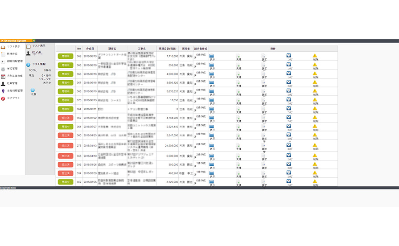399x246 pixels.
Task: Click the date 2018/04/25 cell
Action: [x=90, y=135]
